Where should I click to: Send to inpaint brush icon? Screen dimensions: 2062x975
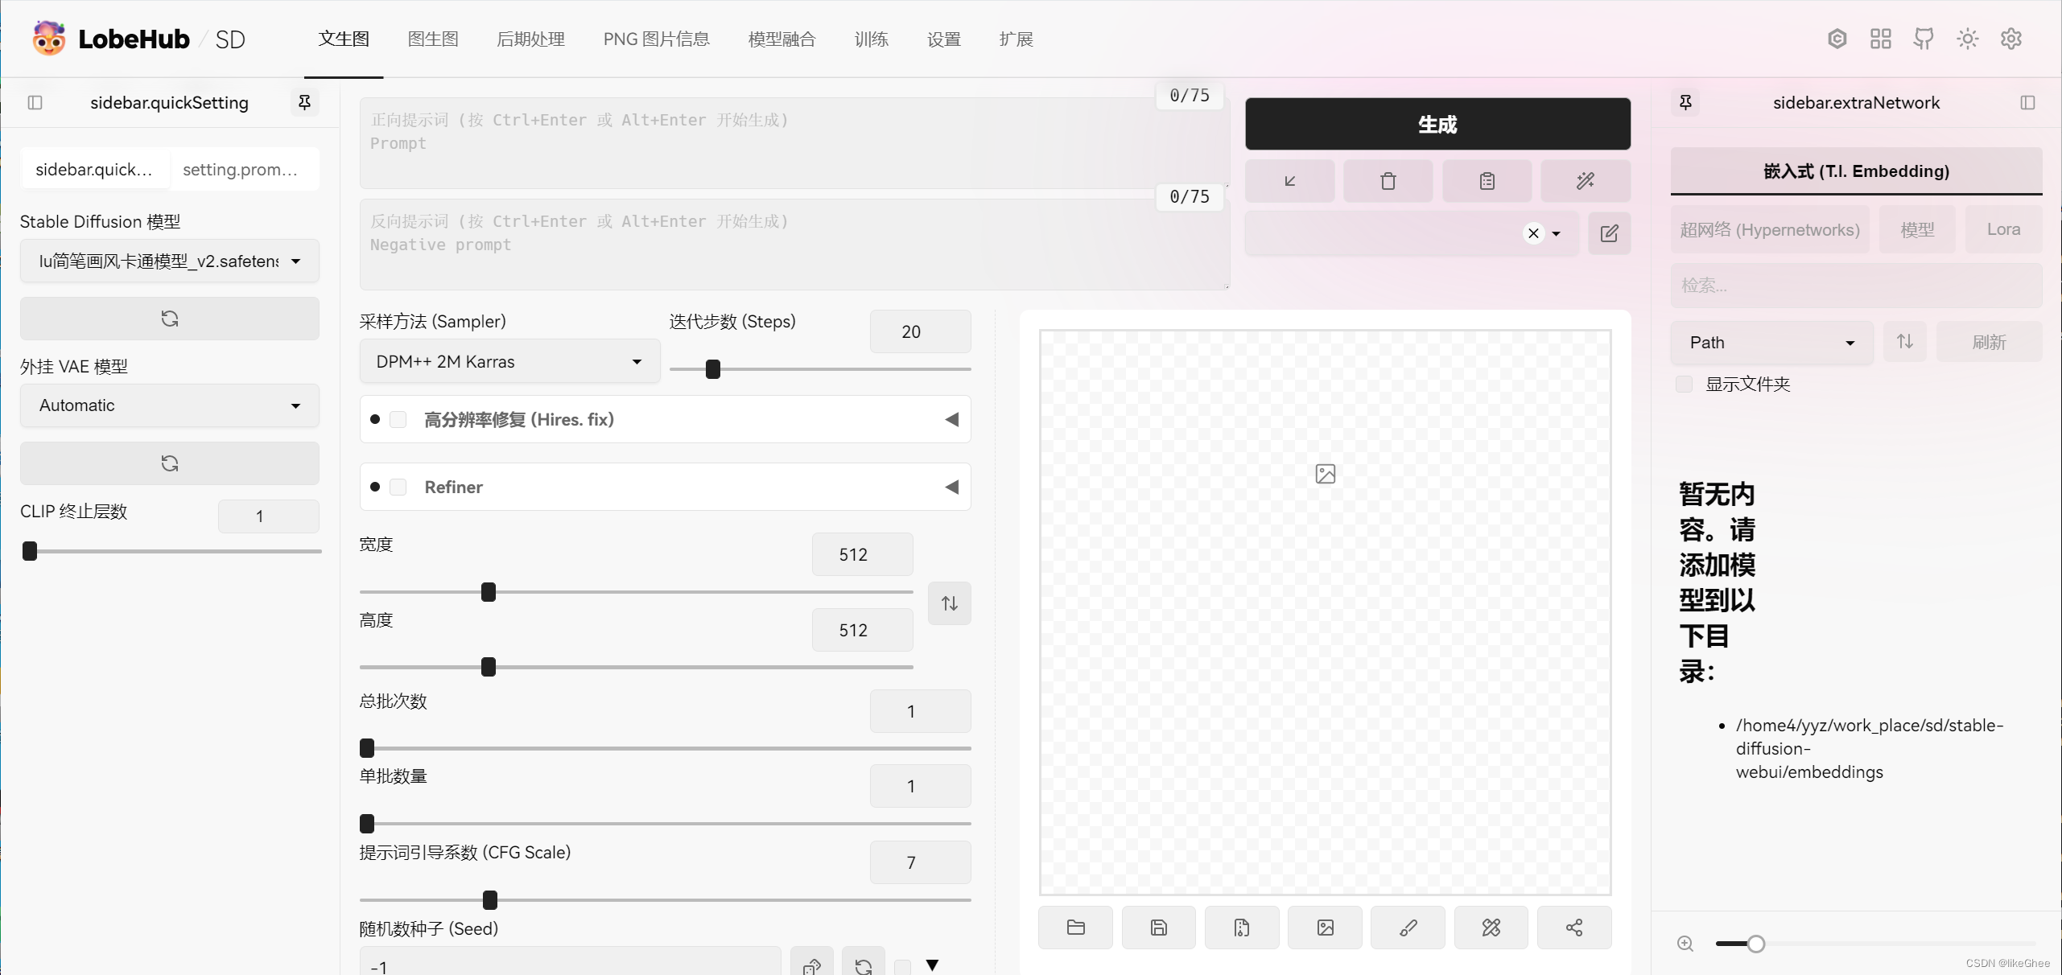(1408, 928)
